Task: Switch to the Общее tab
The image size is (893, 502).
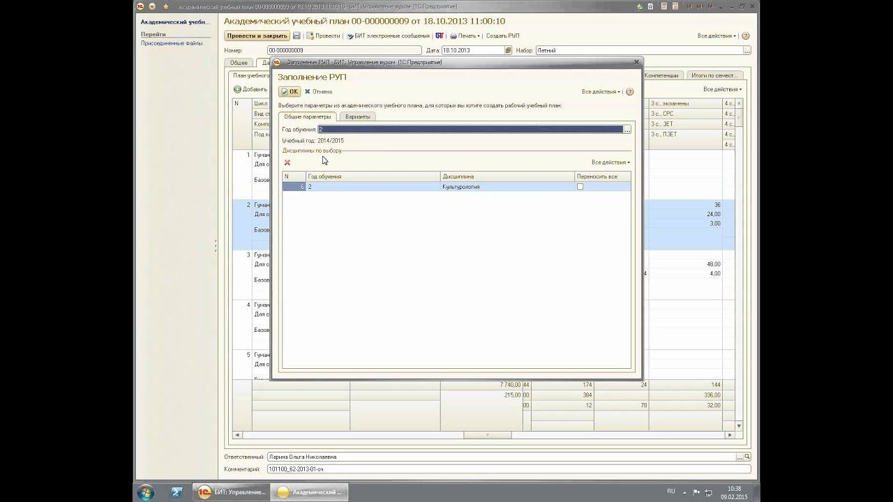Action: (x=239, y=63)
